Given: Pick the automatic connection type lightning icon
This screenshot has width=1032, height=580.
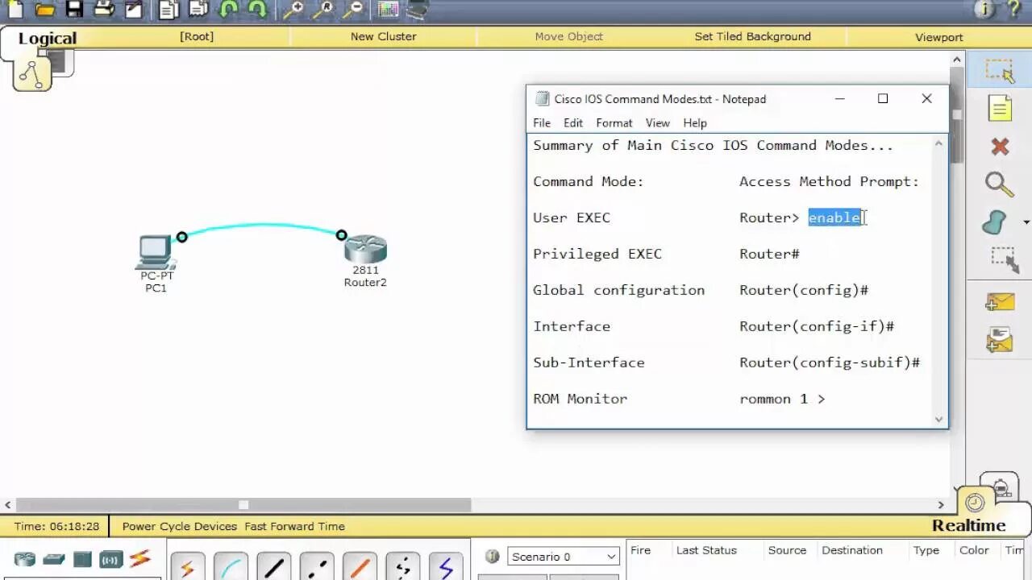Looking at the screenshot, I should click(187, 566).
